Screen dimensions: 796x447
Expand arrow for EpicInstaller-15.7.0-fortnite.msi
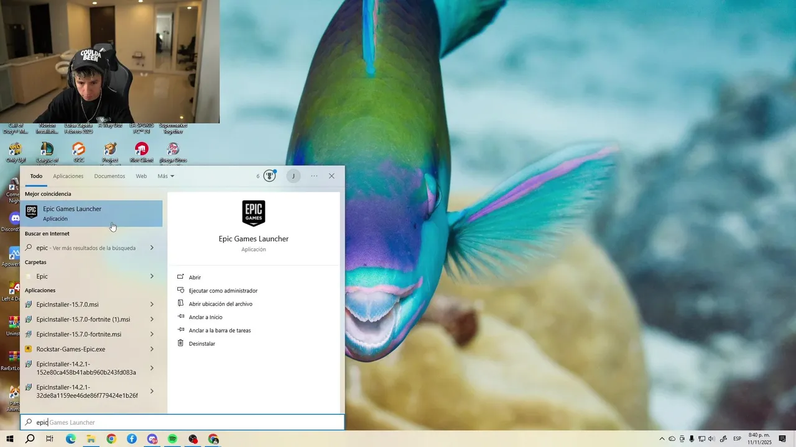click(x=152, y=334)
